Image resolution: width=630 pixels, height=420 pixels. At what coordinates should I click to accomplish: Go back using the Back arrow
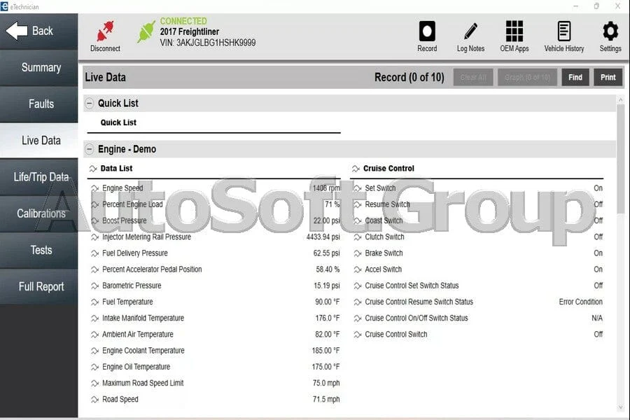click(16, 31)
